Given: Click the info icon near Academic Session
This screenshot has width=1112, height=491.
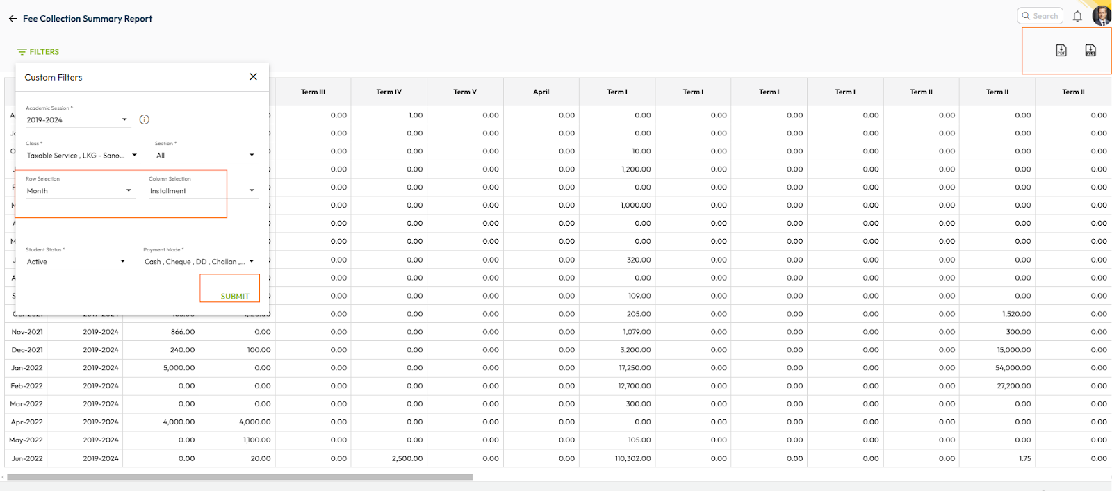Looking at the screenshot, I should 145,119.
